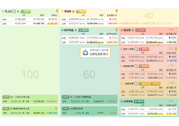Viewport: 179px width, 126px height.
Task: Expand the arrow beside 変動費 heading
Action: pos(73,12)
